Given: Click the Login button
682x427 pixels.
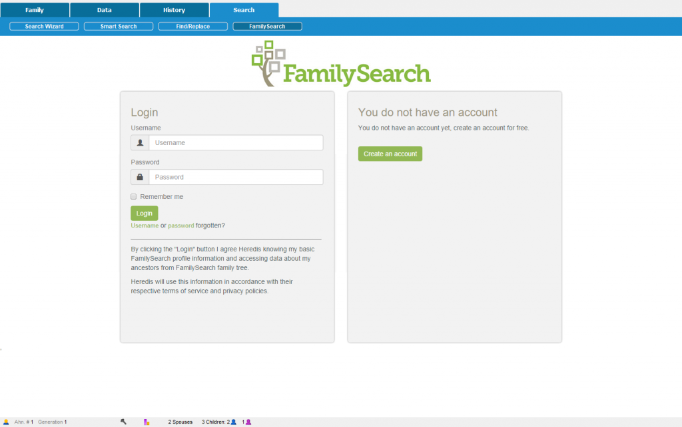Looking at the screenshot, I should pos(144,213).
